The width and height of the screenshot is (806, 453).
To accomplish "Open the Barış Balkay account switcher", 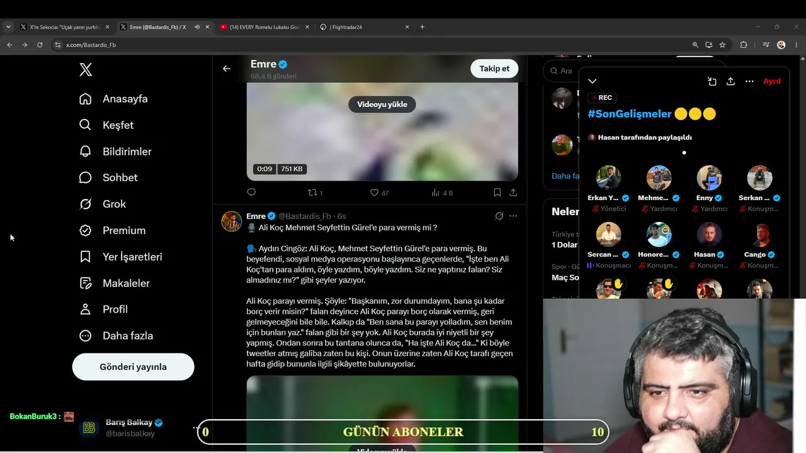I will (x=139, y=428).
